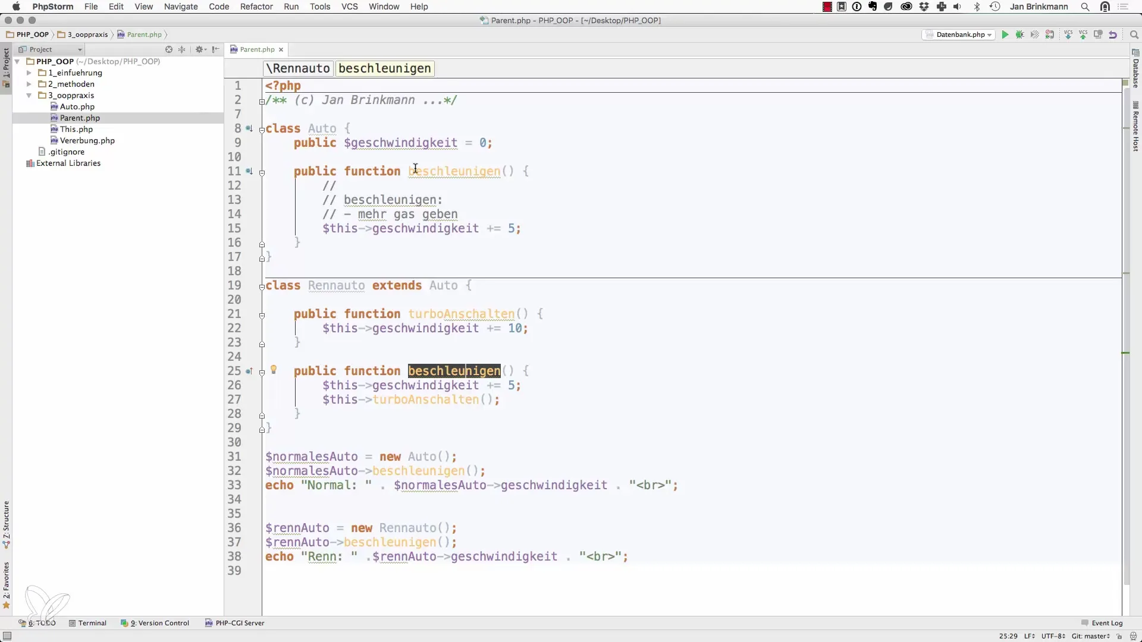The height and width of the screenshot is (642, 1142).
Task: Click the overridden method gutter marker on line 11
Action: click(249, 171)
